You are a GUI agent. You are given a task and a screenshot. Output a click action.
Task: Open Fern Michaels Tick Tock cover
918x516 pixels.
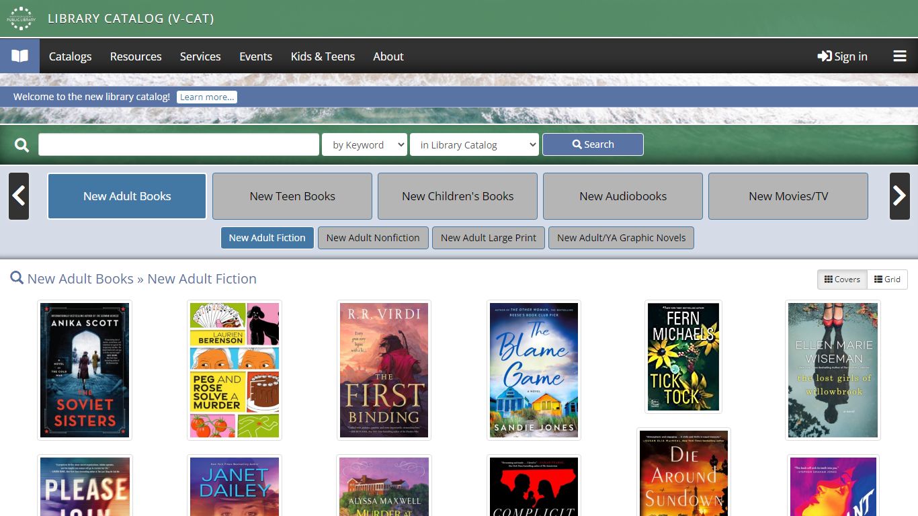pyautogui.click(x=683, y=357)
